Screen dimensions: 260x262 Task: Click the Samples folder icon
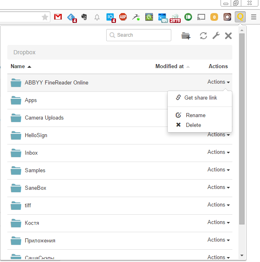click(x=16, y=171)
